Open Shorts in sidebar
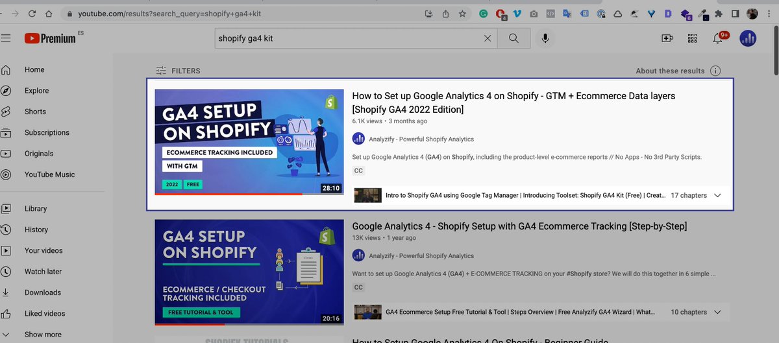The width and height of the screenshot is (779, 343). pyautogui.click(x=35, y=112)
